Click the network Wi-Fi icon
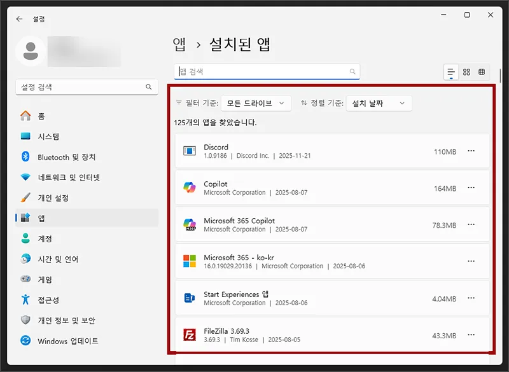 pos(25,177)
